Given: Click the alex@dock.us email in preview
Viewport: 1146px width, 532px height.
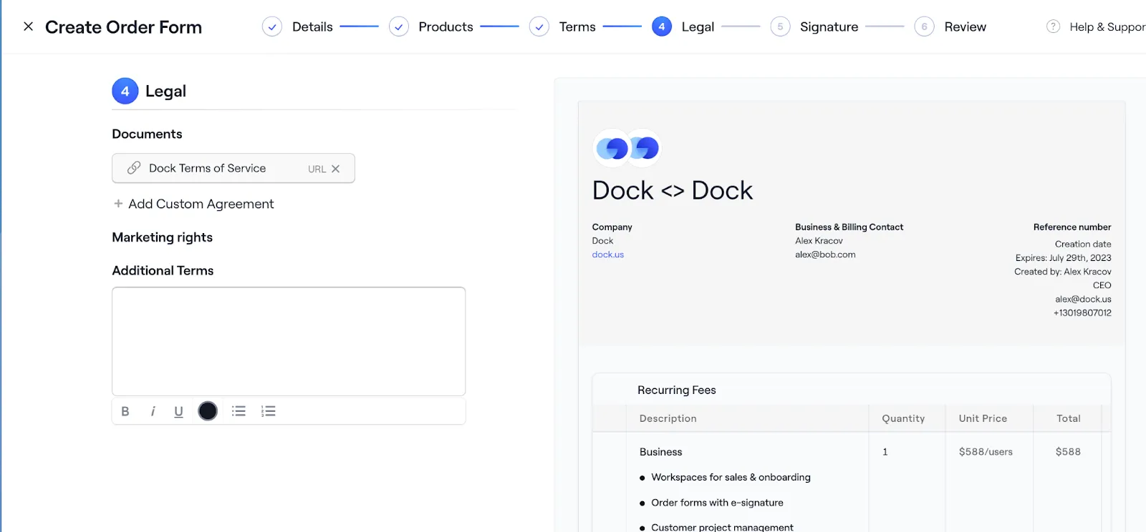Looking at the screenshot, I should [1083, 300].
